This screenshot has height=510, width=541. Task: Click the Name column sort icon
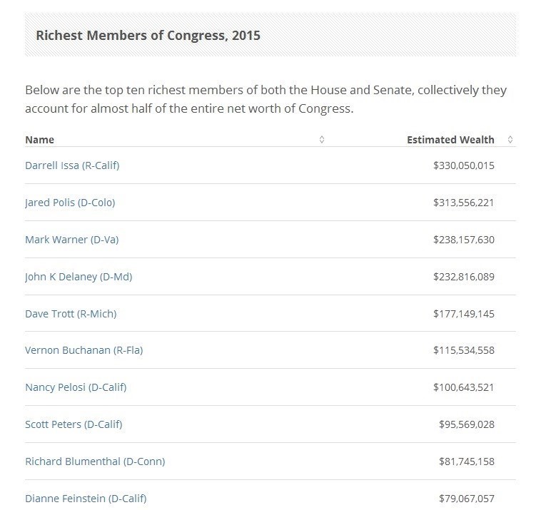pos(322,140)
